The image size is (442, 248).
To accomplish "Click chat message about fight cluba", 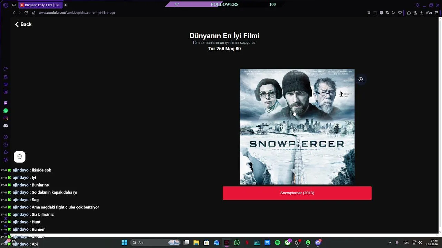I will pos(65,207).
